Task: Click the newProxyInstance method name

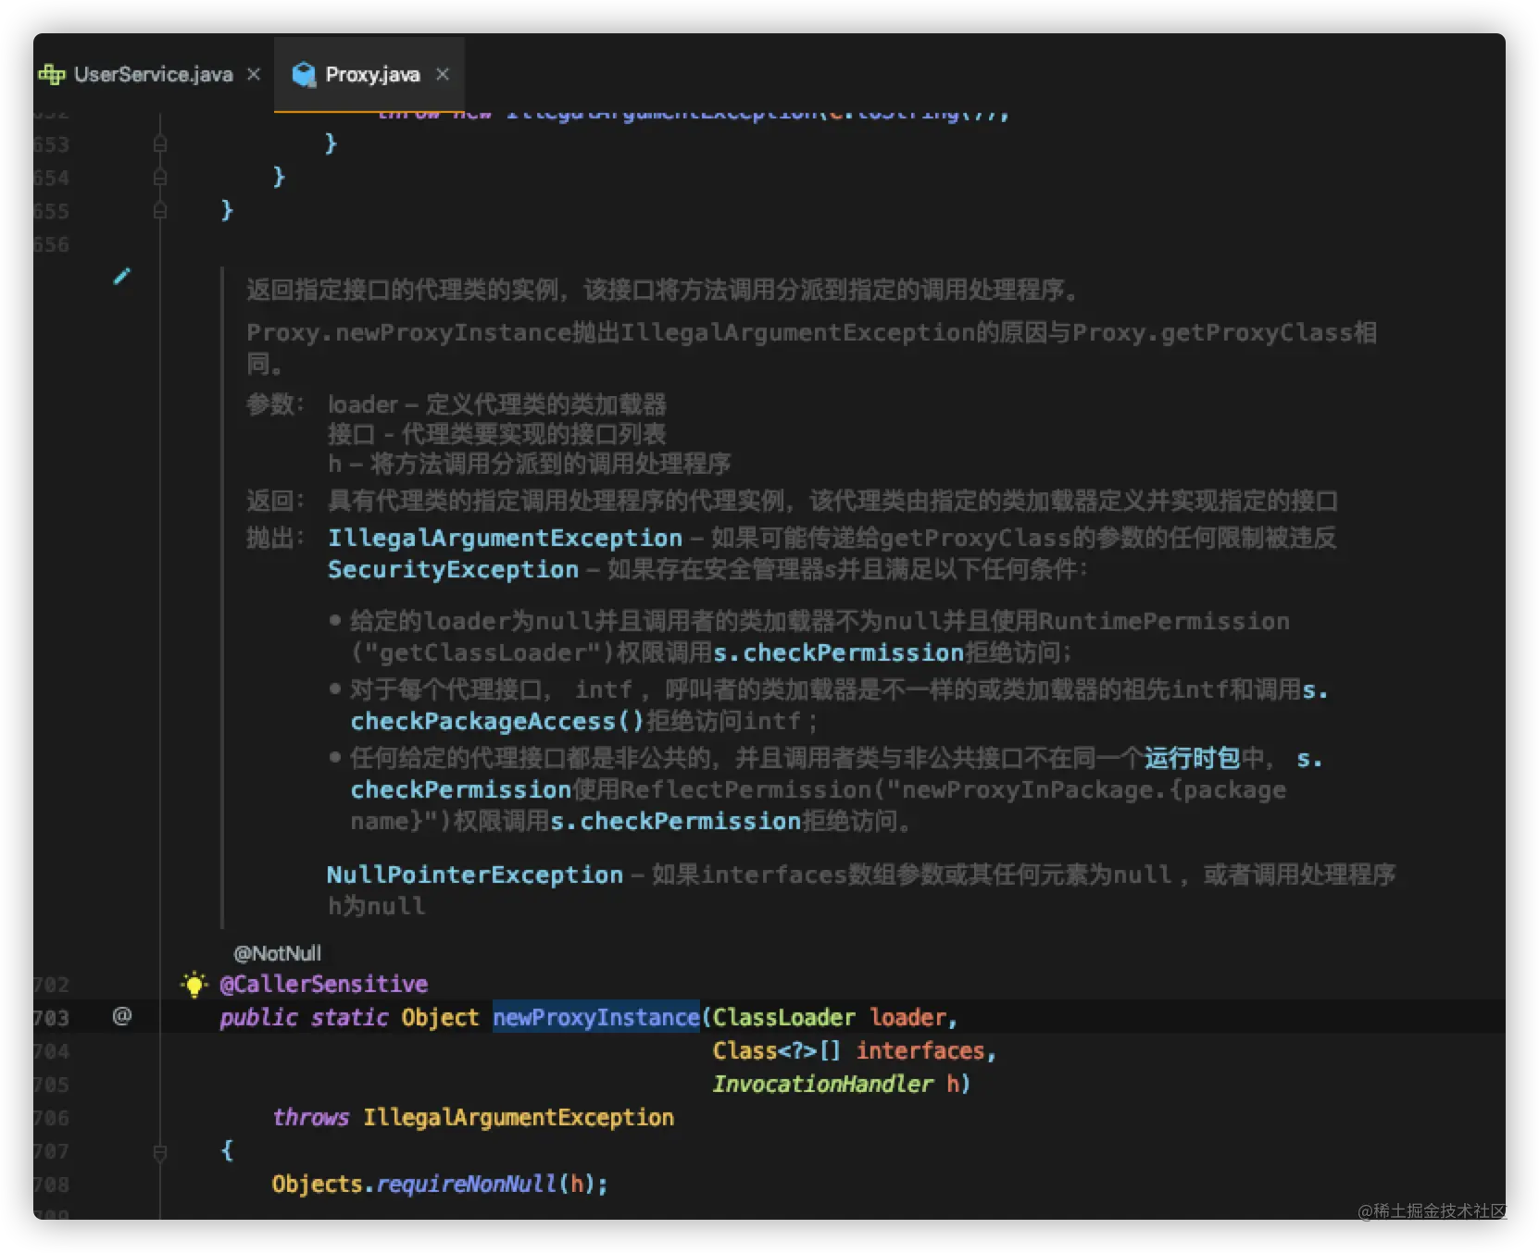Action: (596, 1017)
